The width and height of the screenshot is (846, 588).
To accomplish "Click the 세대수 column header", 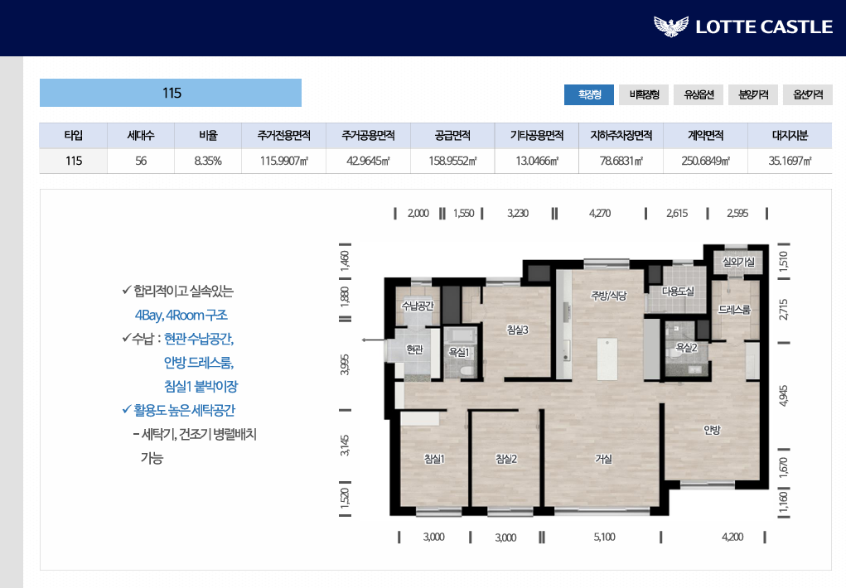I will pos(141,135).
